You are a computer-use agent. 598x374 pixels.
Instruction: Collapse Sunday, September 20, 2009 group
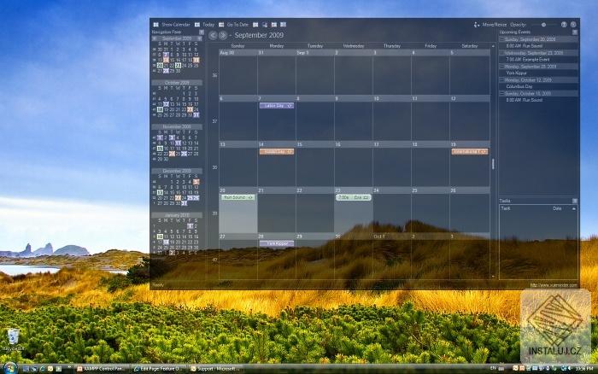pyautogui.click(x=502, y=39)
